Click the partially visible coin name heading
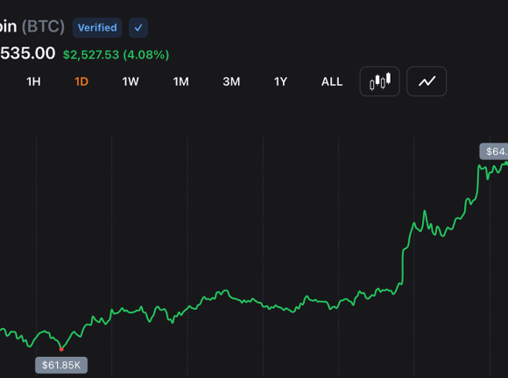The width and height of the screenshot is (508, 378). coord(8,26)
